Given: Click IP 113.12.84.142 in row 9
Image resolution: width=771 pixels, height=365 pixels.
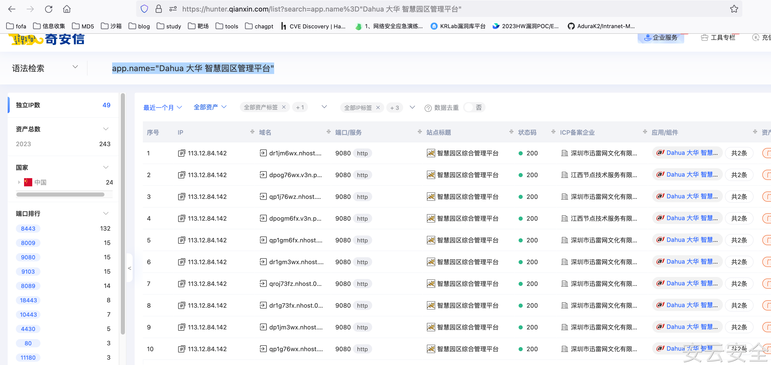Looking at the screenshot, I should 207,327.
